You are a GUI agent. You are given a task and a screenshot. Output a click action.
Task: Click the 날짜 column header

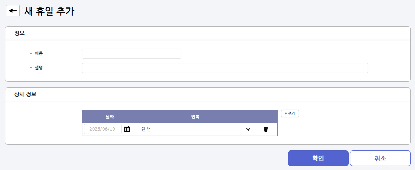click(110, 117)
